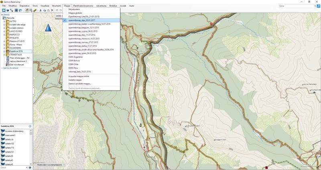This screenshot has height=170, width=321.
Task: Select the MTB-2016 folder
Action: coord(14,38)
